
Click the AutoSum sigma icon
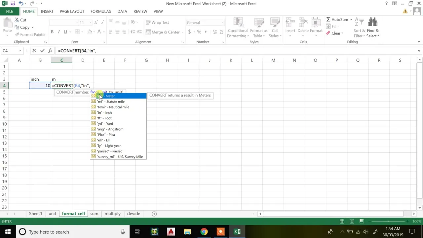click(x=328, y=20)
